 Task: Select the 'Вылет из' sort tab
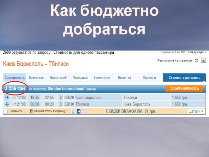(x=124, y=78)
